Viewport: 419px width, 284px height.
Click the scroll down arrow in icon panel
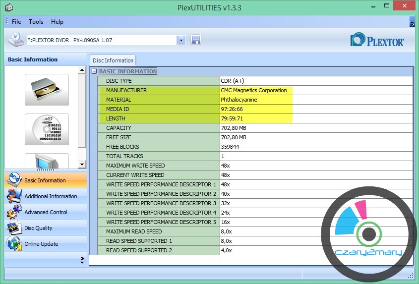click(82, 164)
